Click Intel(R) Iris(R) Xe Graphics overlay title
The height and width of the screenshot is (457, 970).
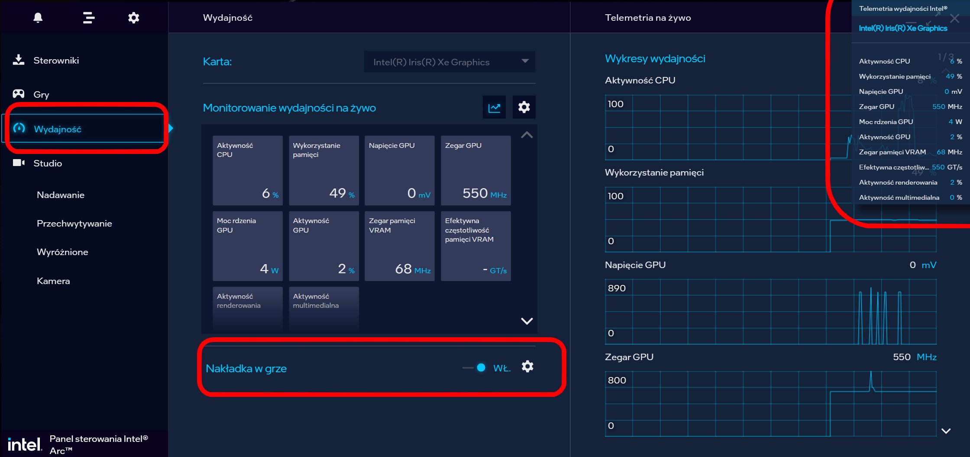[x=903, y=28]
